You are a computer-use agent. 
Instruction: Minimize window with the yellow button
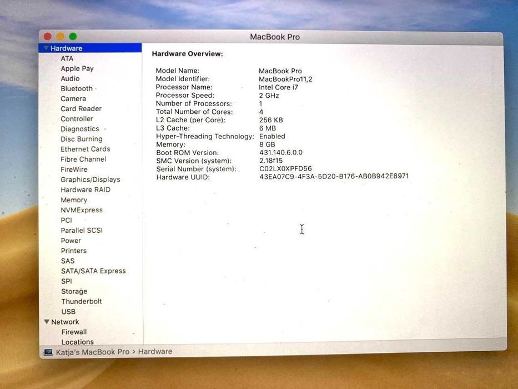point(60,36)
